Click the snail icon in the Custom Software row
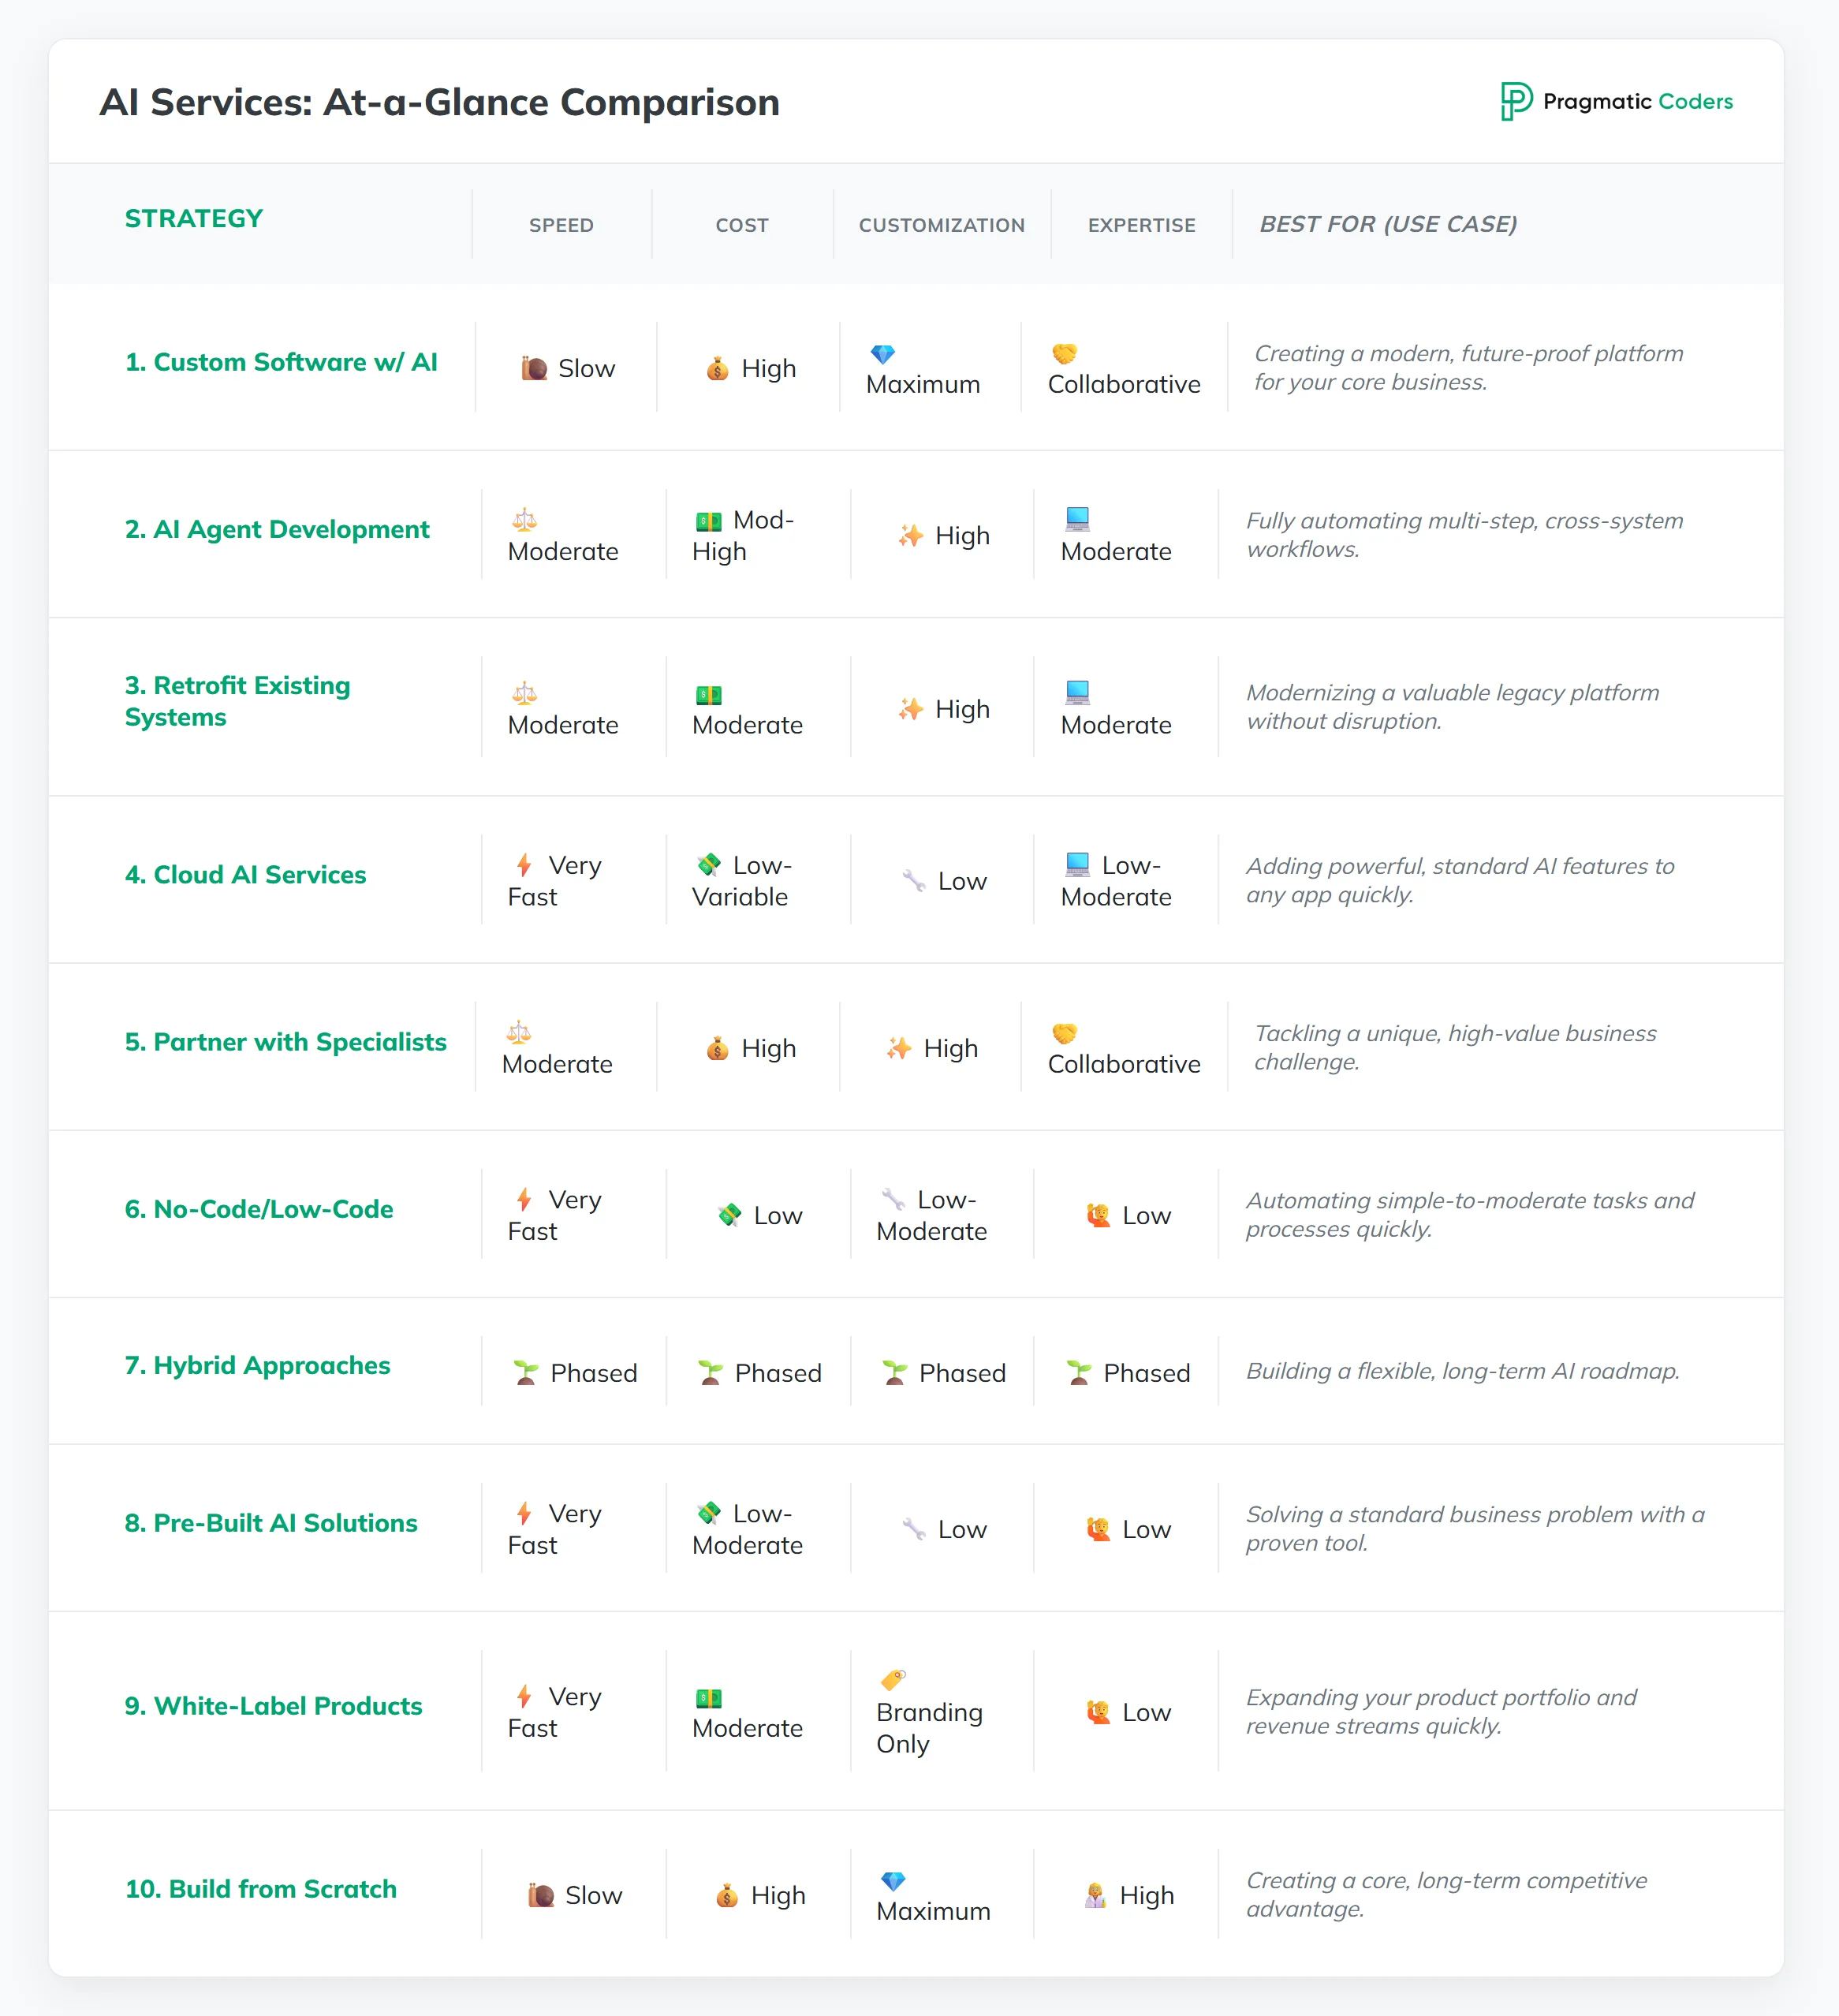The width and height of the screenshot is (1839, 2016). pyautogui.click(x=534, y=369)
